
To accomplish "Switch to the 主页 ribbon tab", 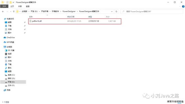I will [x=12, y=6].
